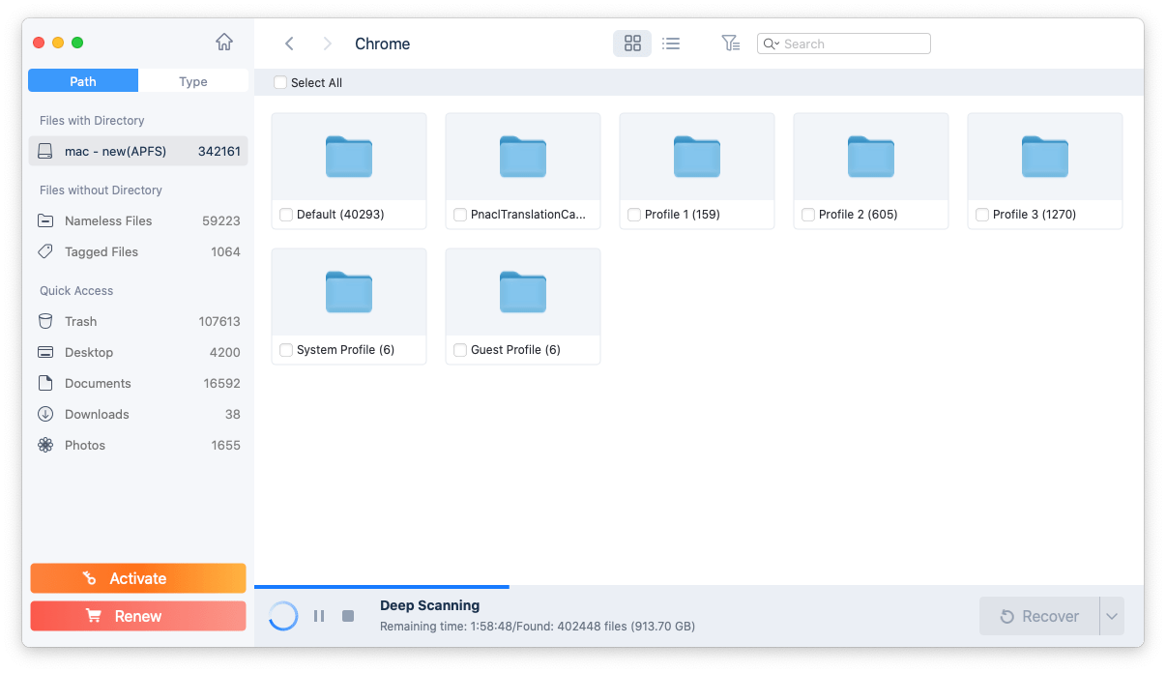1166x673 pixels.
Task: Open the Profile 2 folder thumbnail
Action: [871, 157]
